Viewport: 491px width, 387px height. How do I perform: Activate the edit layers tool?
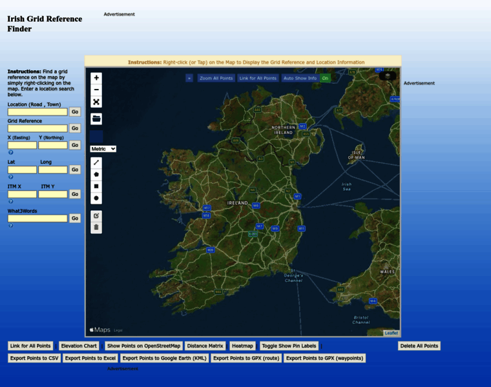(96, 215)
